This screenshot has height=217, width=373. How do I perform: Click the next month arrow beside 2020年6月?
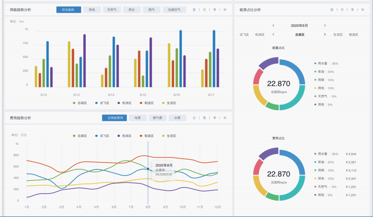(324, 25)
